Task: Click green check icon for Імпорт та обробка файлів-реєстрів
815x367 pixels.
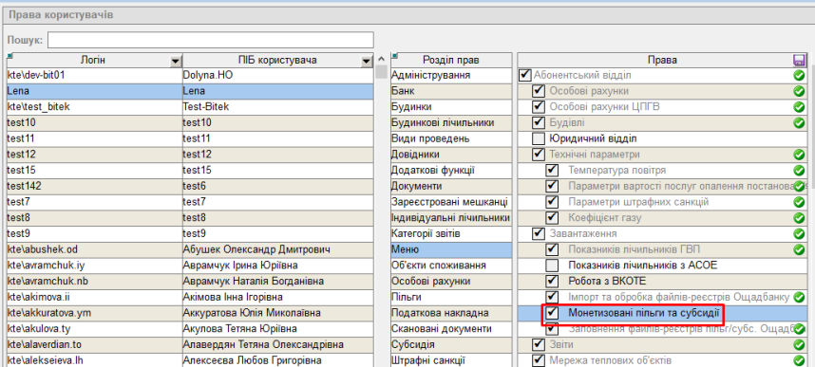Action: click(799, 298)
